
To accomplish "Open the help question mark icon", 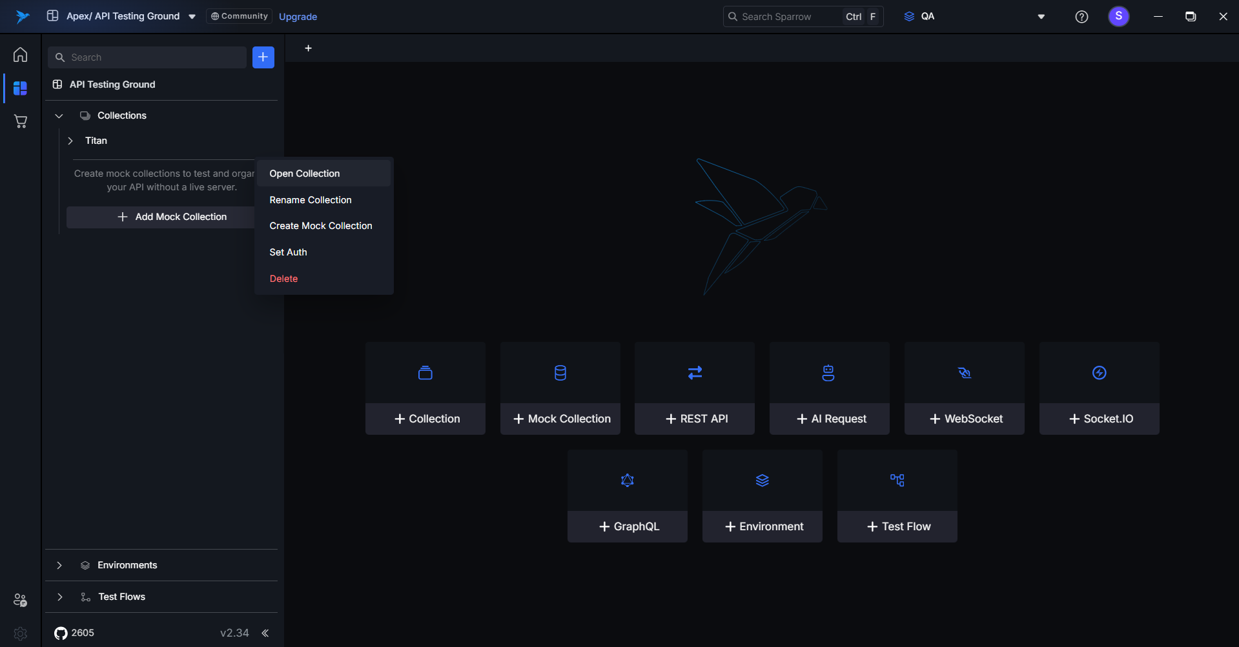I will pos(1081,17).
